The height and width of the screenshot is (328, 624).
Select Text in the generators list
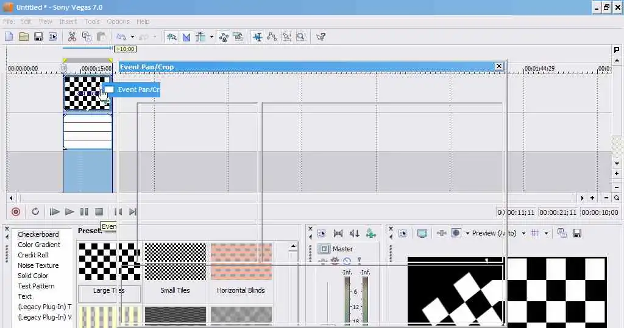24,296
